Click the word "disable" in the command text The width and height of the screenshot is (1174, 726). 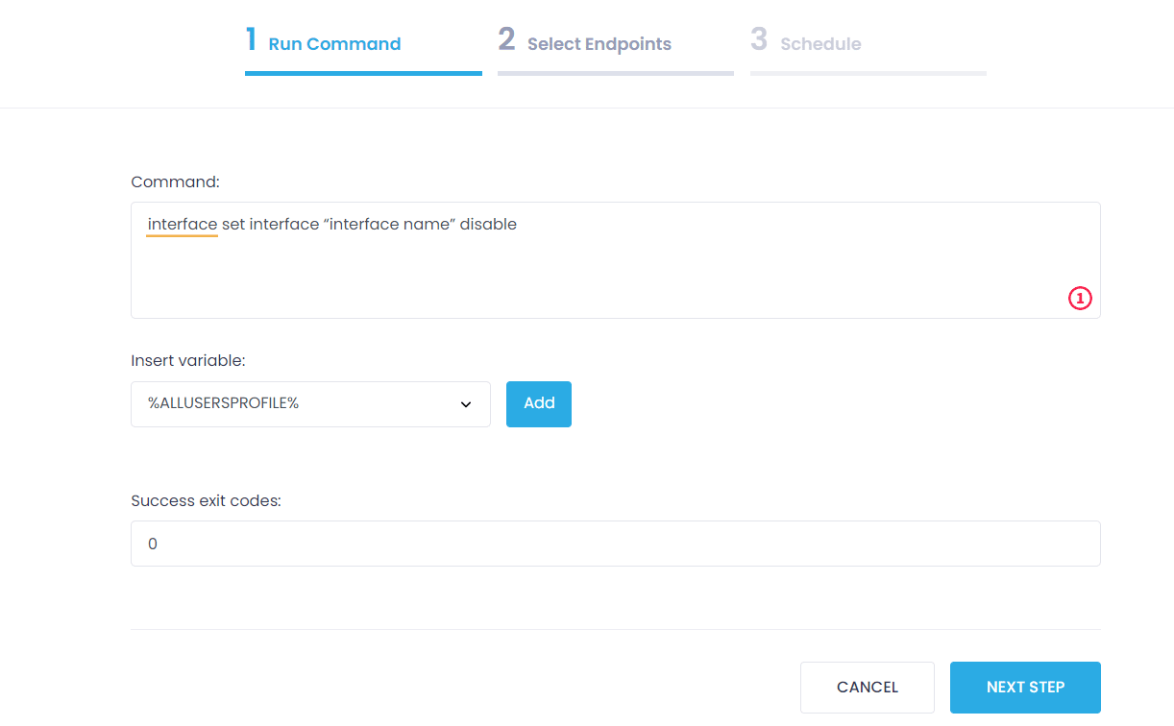(x=488, y=225)
